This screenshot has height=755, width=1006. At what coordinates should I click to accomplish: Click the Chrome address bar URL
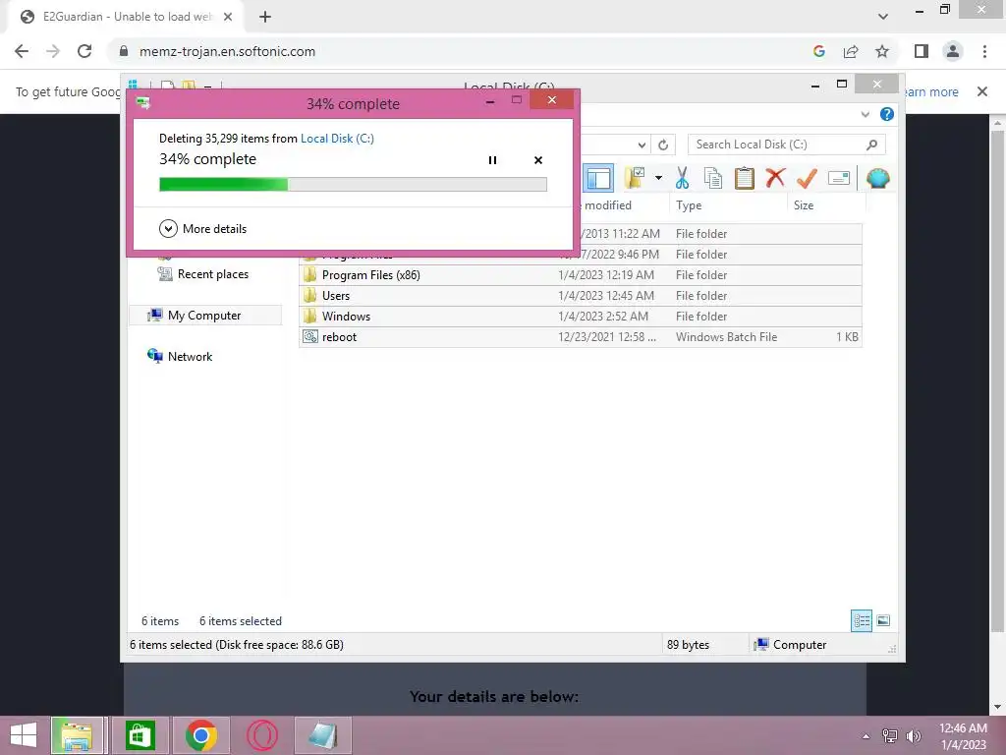tap(227, 51)
